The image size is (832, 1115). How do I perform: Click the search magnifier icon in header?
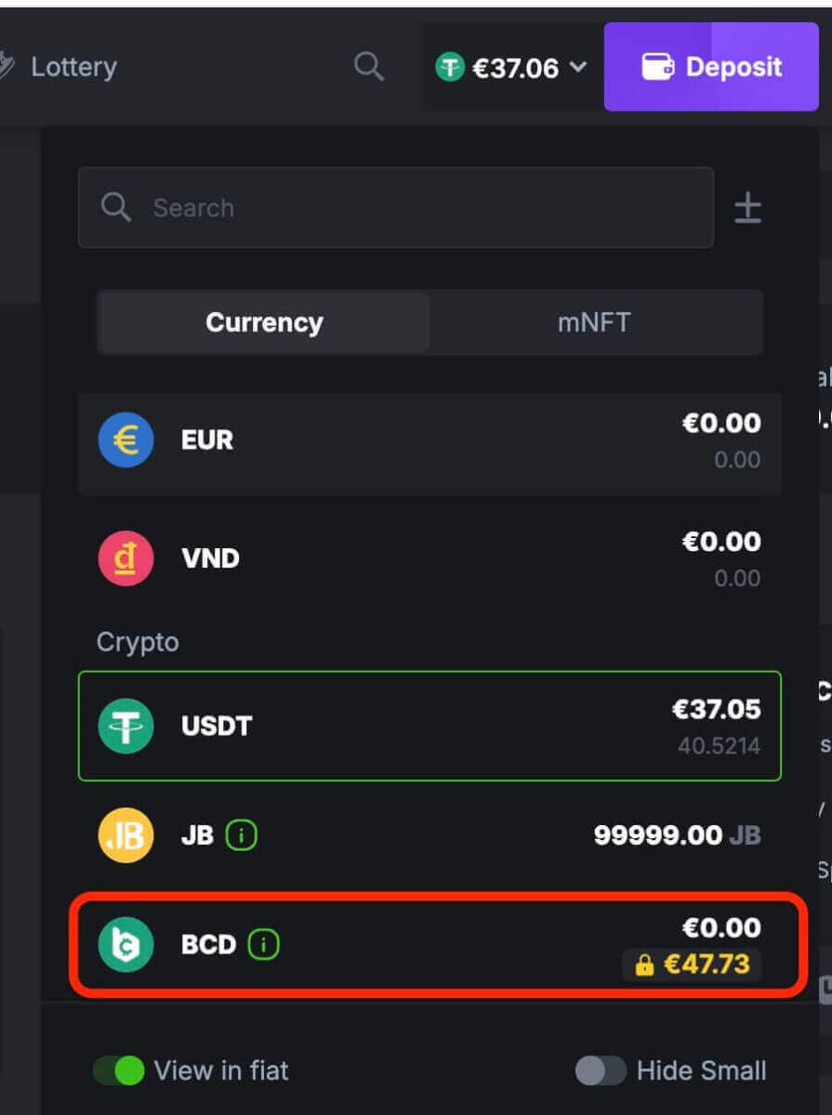(x=369, y=67)
